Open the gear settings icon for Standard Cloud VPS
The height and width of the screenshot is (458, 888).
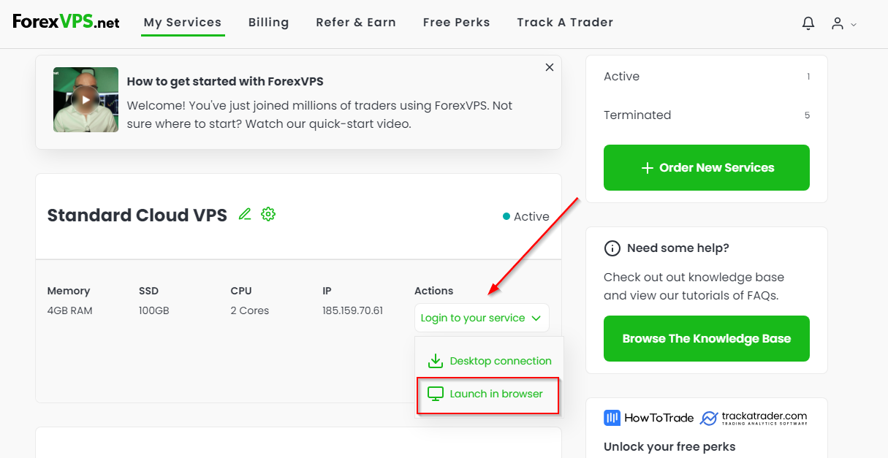pos(268,214)
